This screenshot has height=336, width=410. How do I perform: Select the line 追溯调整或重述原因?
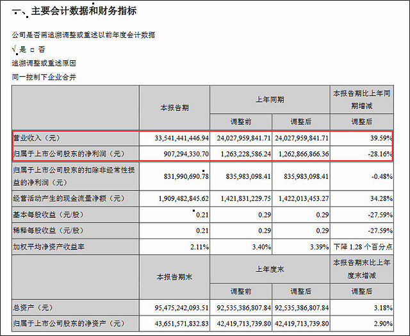point(44,63)
